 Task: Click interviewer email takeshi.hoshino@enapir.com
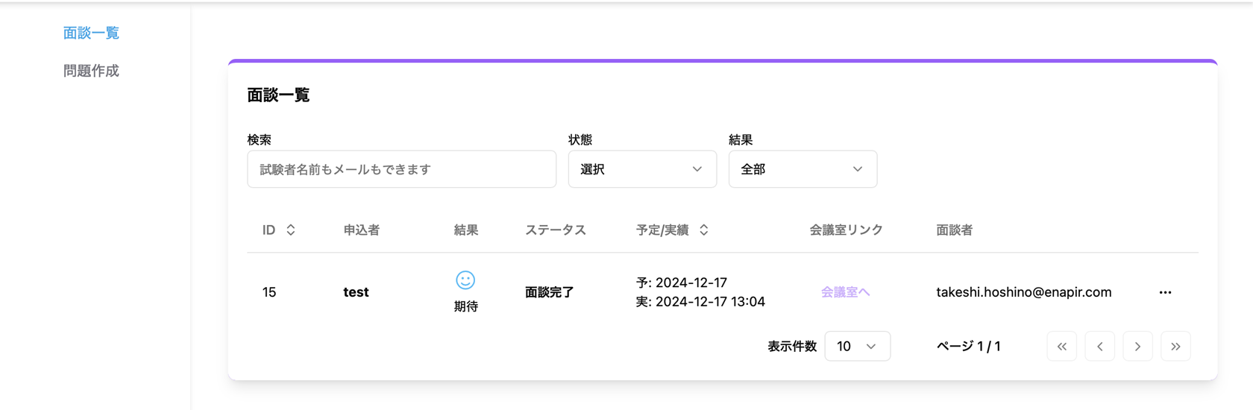point(1024,292)
